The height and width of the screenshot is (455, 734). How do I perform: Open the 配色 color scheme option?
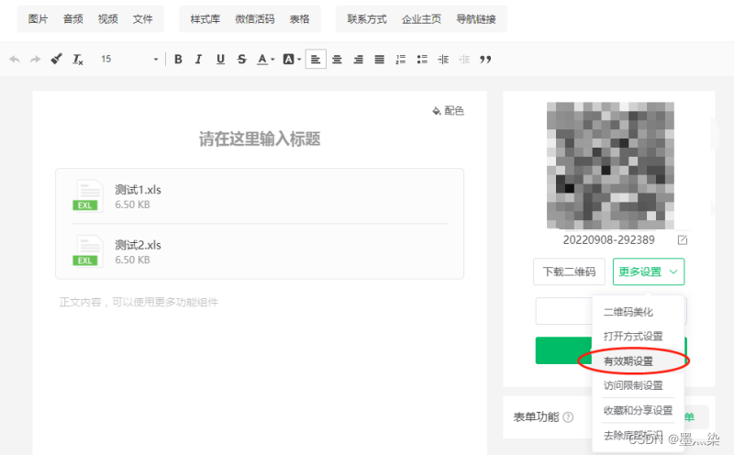(448, 111)
